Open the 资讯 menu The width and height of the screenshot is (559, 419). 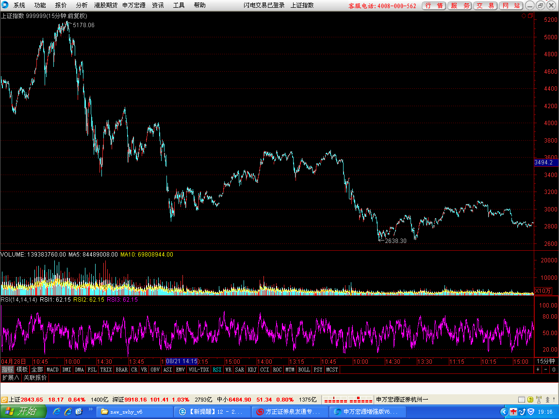click(158, 5)
